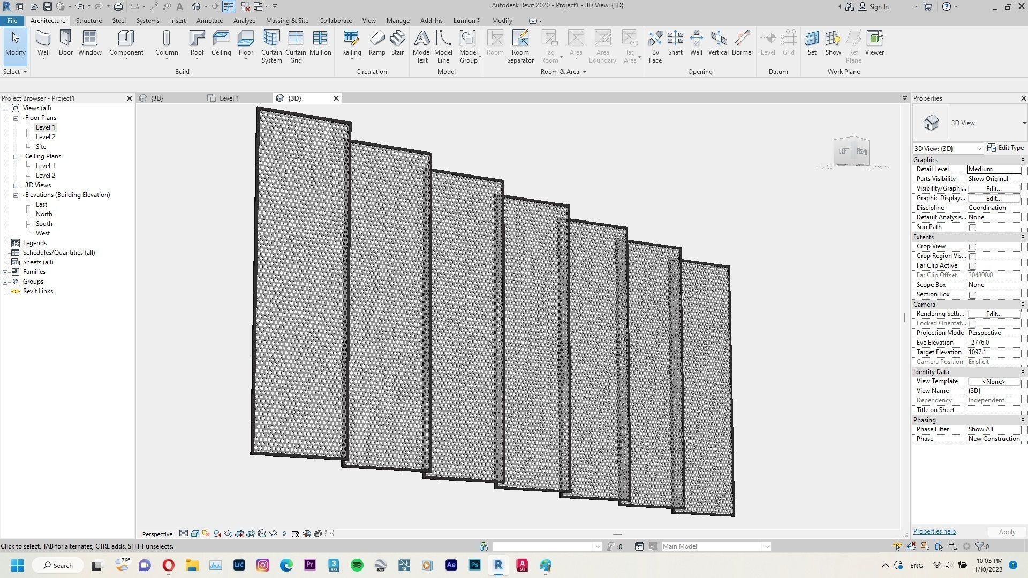Open the Curtain System tool
The height and width of the screenshot is (578, 1028).
pos(271,45)
